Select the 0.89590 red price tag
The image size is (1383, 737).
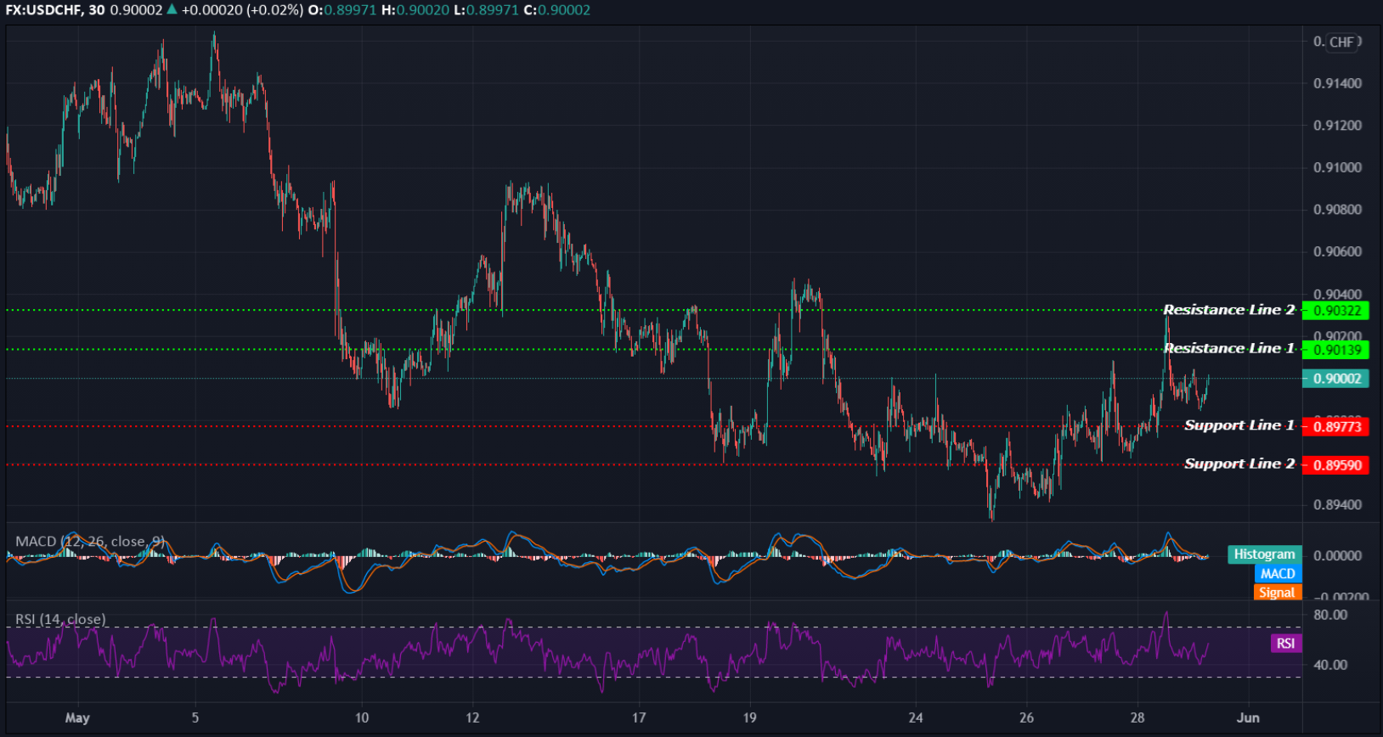(x=1335, y=465)
